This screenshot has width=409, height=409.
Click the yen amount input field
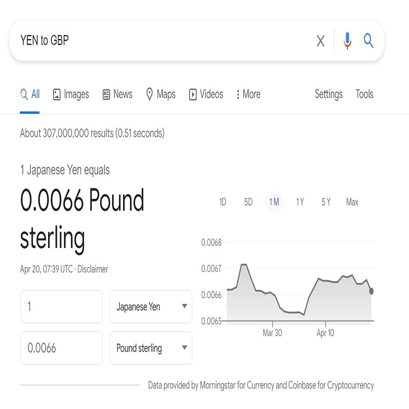61,307
